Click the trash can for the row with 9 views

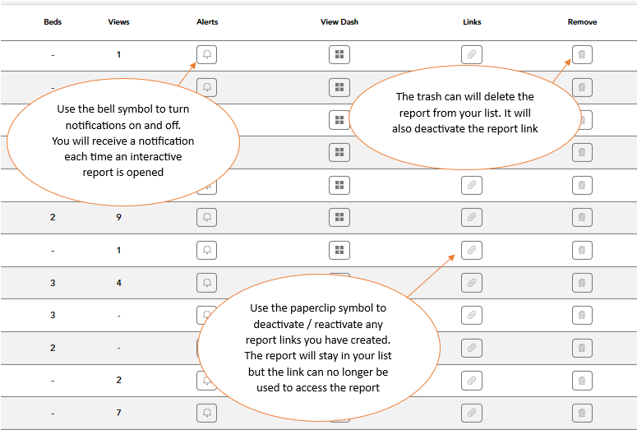click(582, 217)
